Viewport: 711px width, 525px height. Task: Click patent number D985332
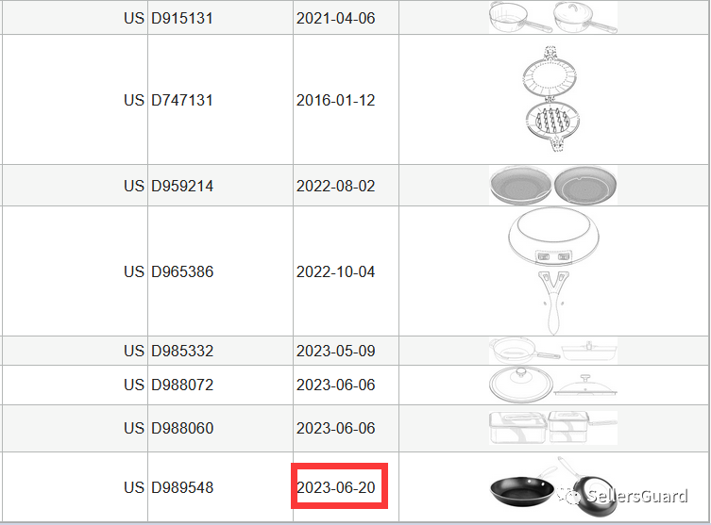182,351
